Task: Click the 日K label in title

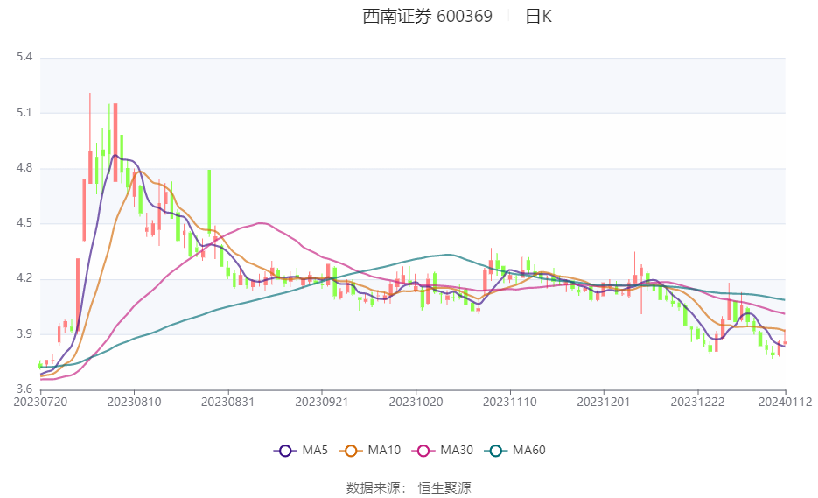Action: click(538, 16)
